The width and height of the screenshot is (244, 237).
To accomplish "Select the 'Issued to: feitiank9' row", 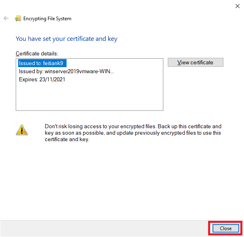I will (x=42, y=63).
